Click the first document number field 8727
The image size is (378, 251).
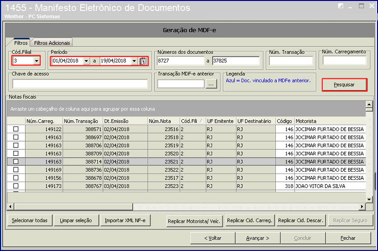(x=180, y=61)
